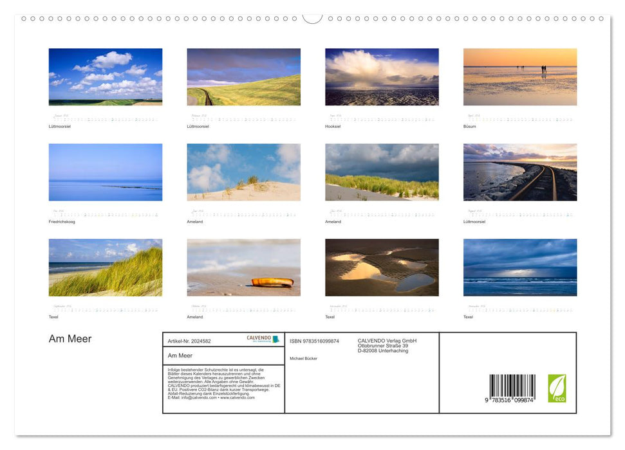Open the railway track photo of Lüttmoorsiel
Screen dimensions: 625x450
coord(521,172)
